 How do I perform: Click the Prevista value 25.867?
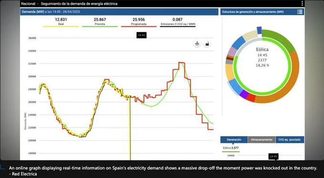[100, 20]
